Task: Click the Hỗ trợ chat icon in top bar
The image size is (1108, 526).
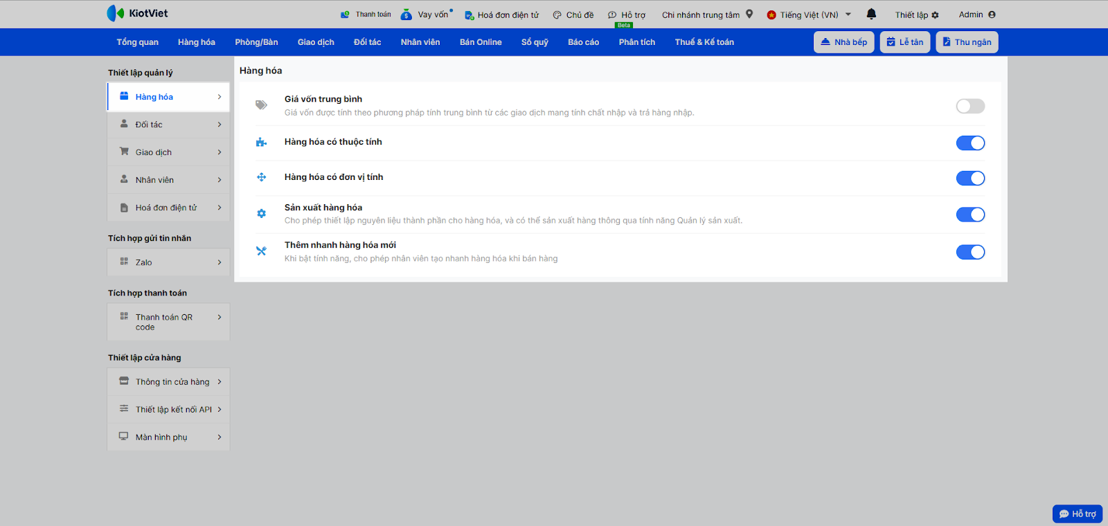Action: click(612, 15)
